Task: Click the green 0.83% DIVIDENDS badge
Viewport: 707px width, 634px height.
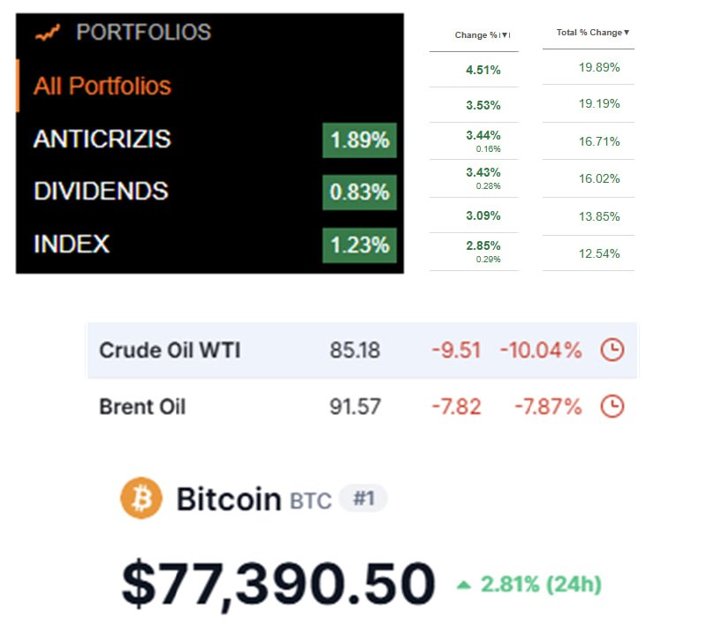Action: (360, 192)
